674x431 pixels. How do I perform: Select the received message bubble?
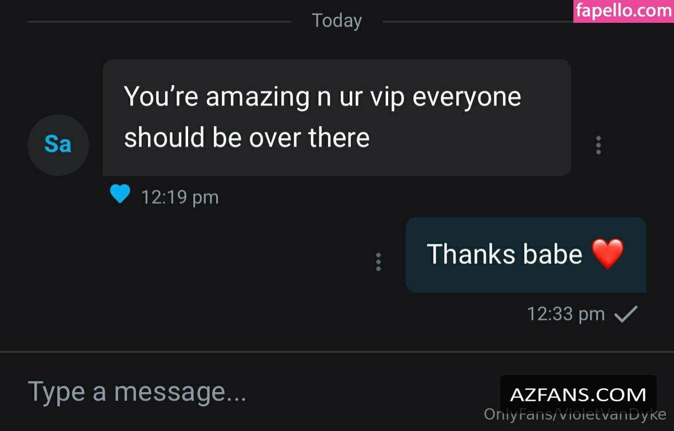[337, 118]
